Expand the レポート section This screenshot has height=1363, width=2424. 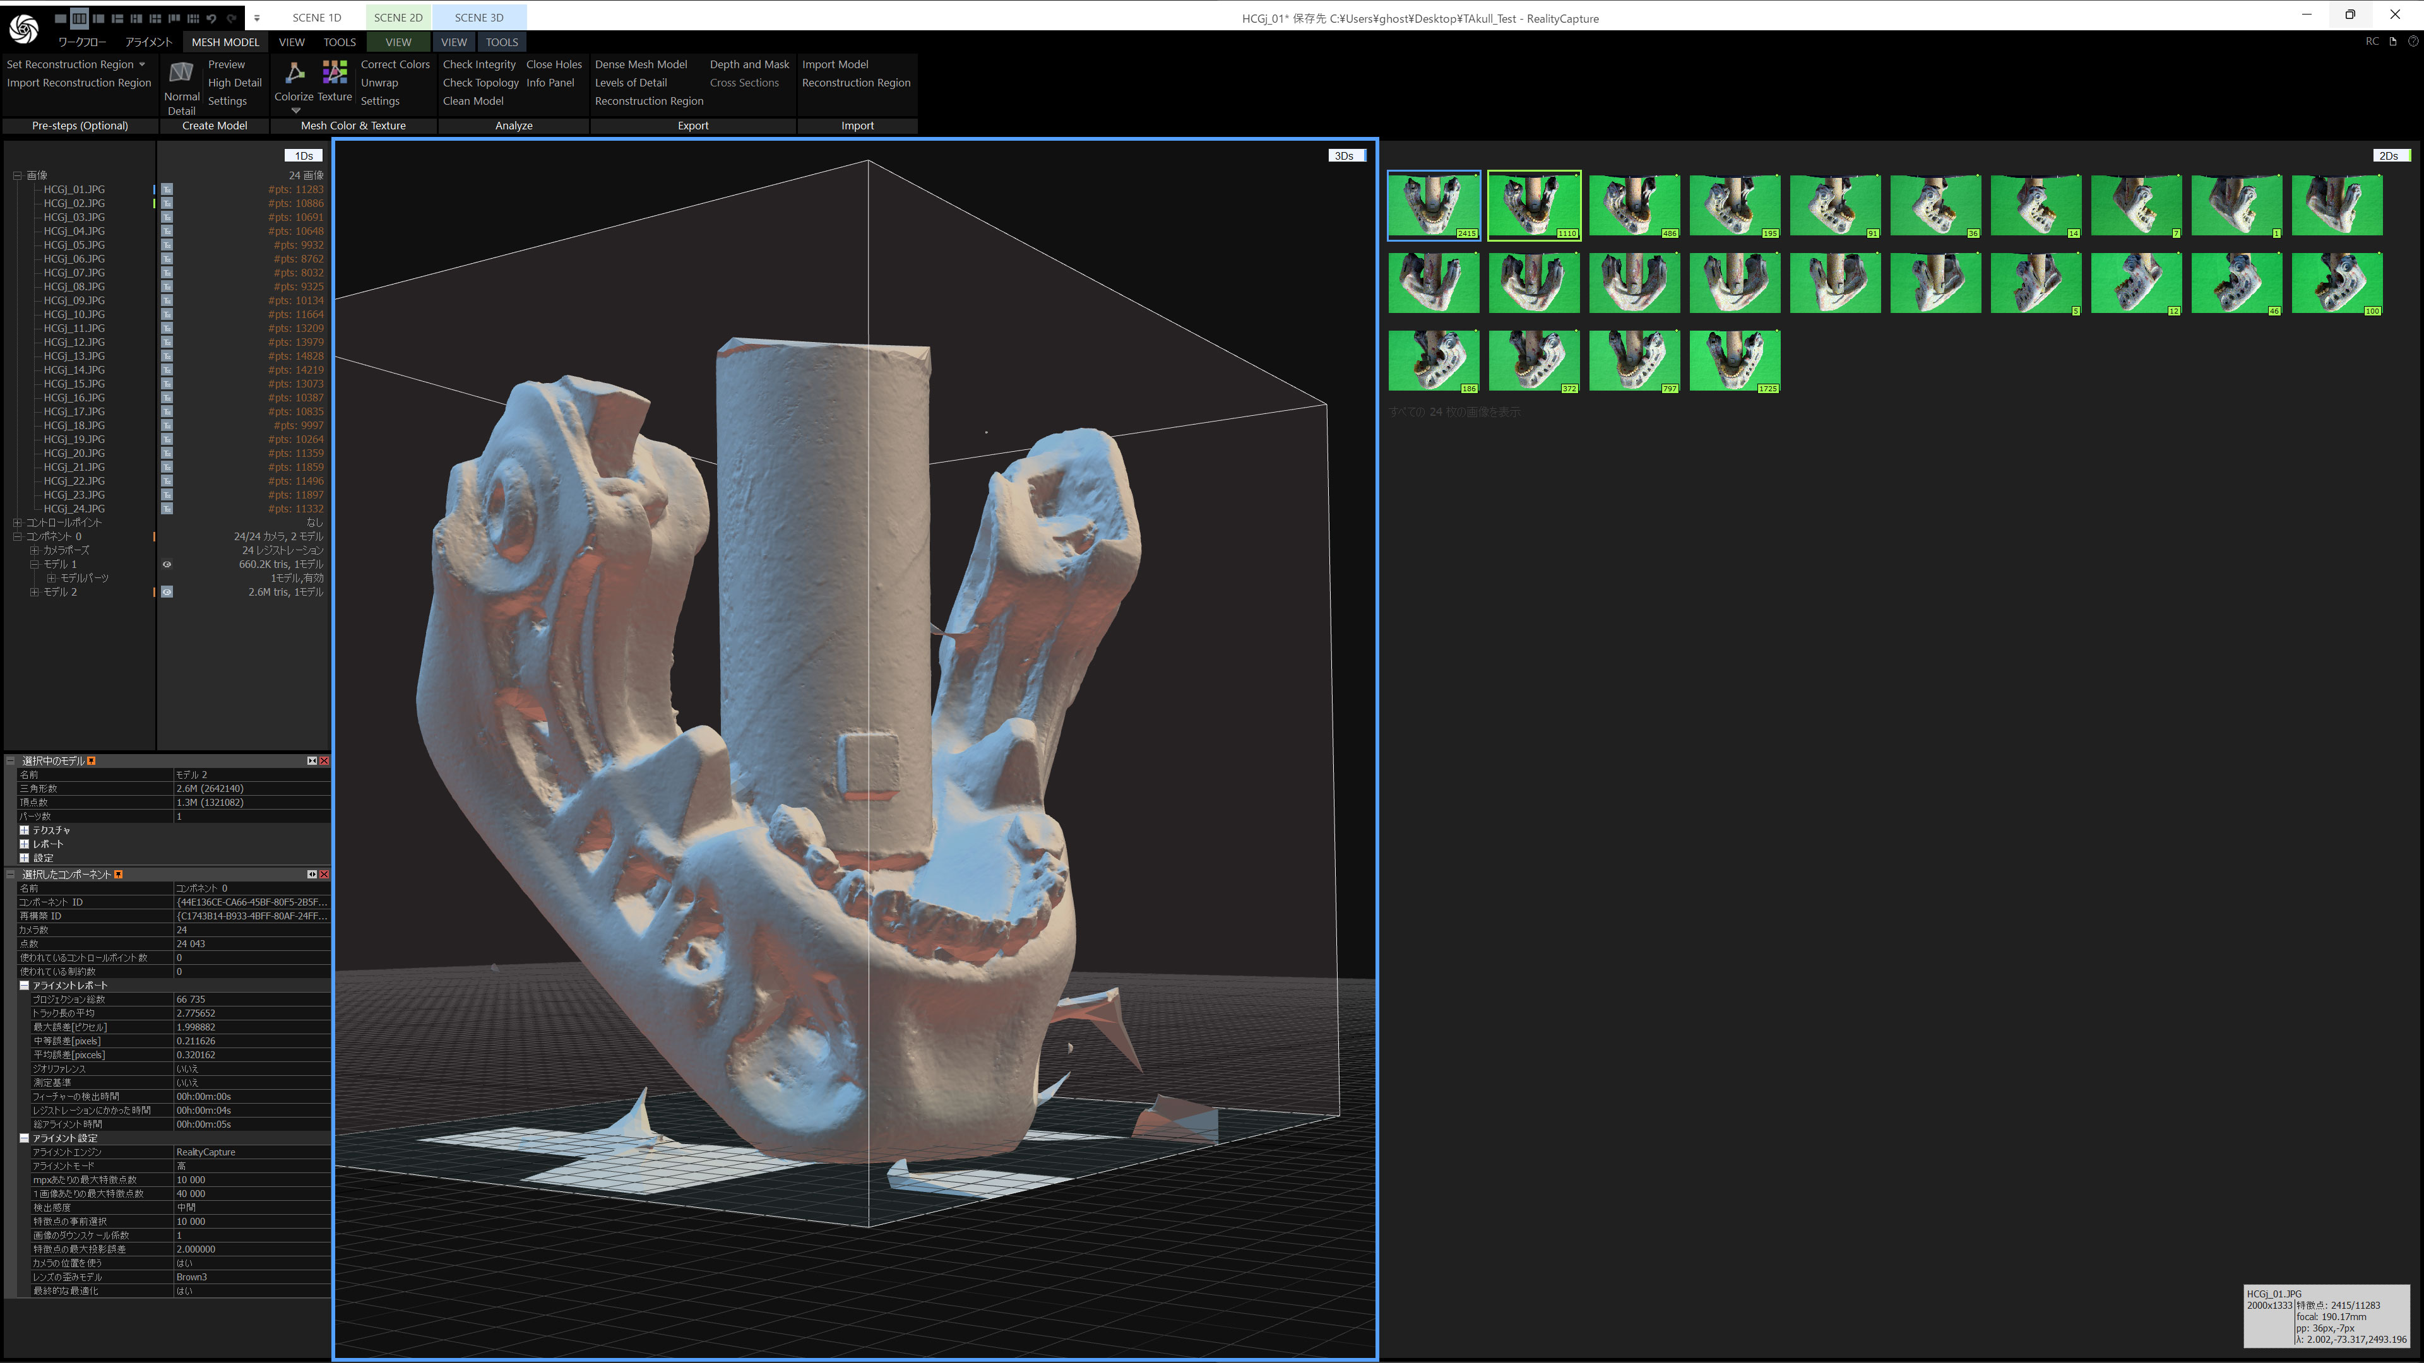coord(25,845)
